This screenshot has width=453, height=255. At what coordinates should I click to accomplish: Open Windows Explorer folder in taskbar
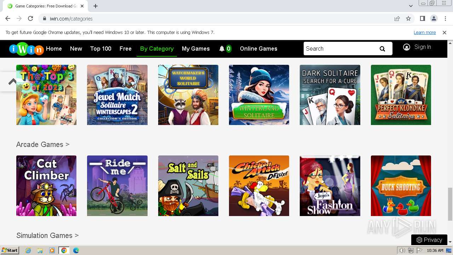[40, 250]
